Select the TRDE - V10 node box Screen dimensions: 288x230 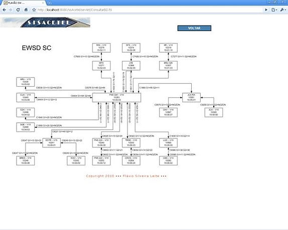[131, 143]
